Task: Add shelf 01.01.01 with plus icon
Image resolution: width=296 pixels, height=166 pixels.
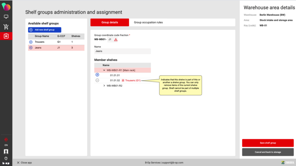Action: 97,75
